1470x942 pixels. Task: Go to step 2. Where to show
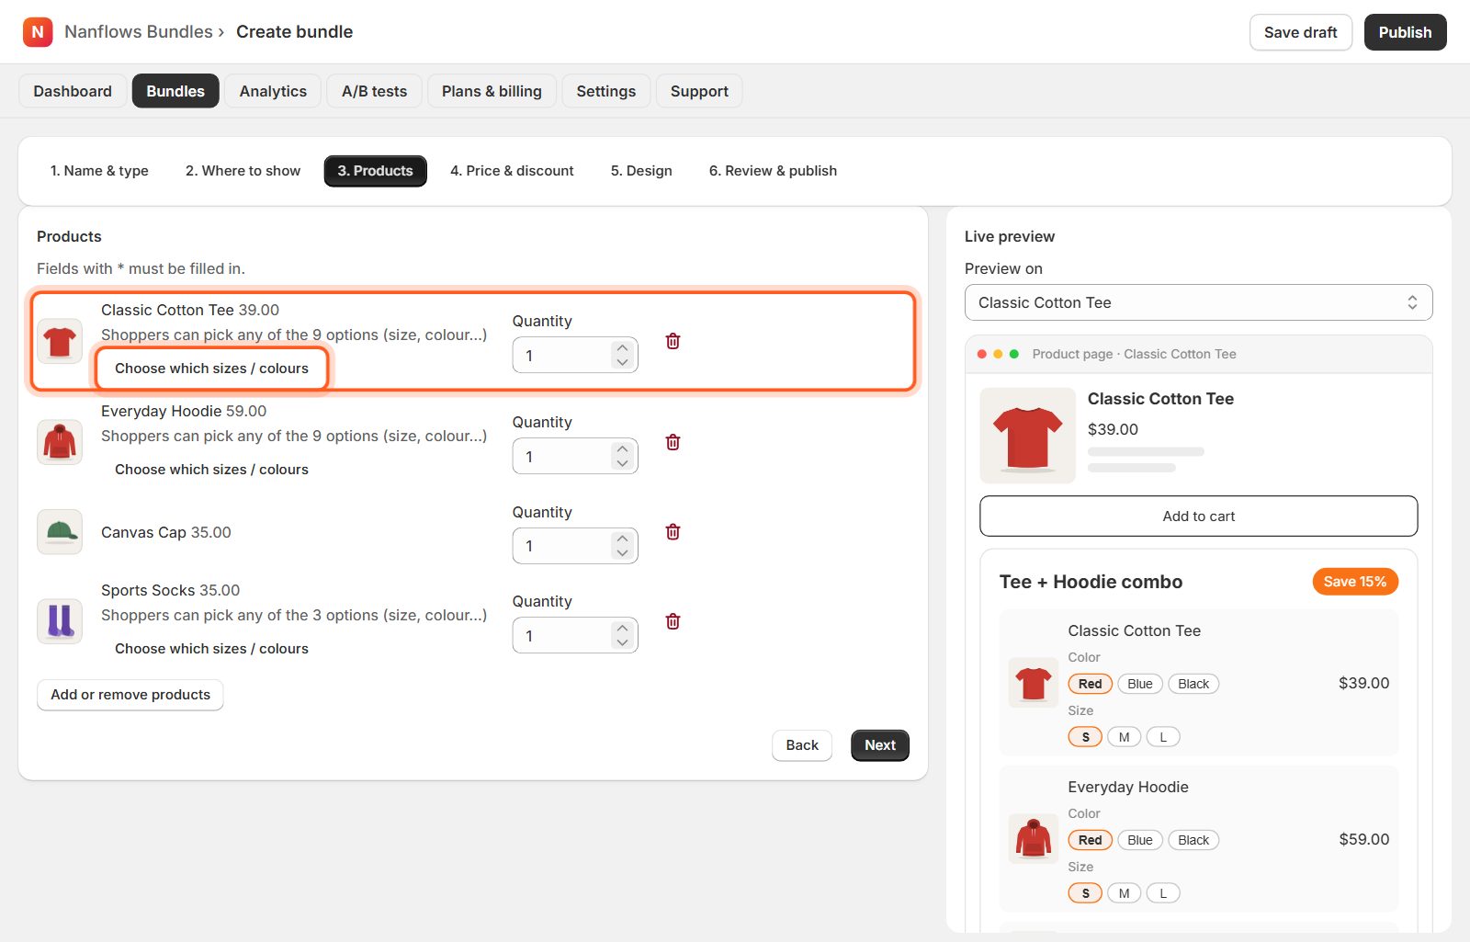click(x=243, y=171)
